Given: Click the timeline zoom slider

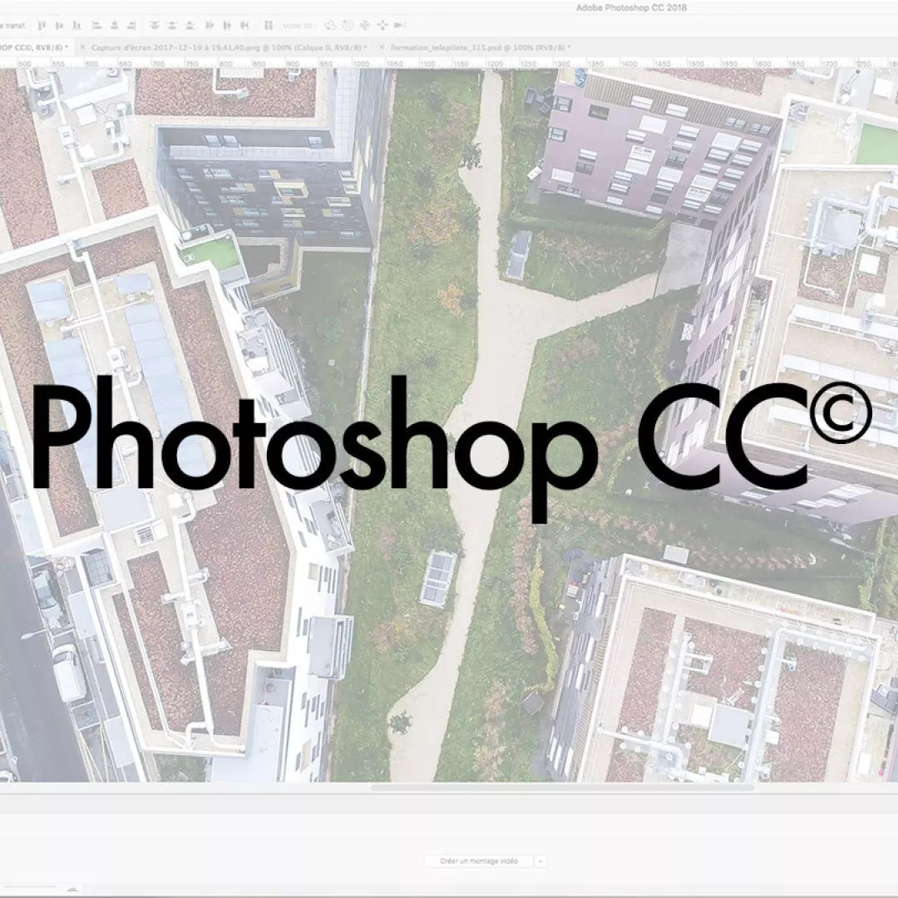Looking at the screenshot, I should click(28, 888).
